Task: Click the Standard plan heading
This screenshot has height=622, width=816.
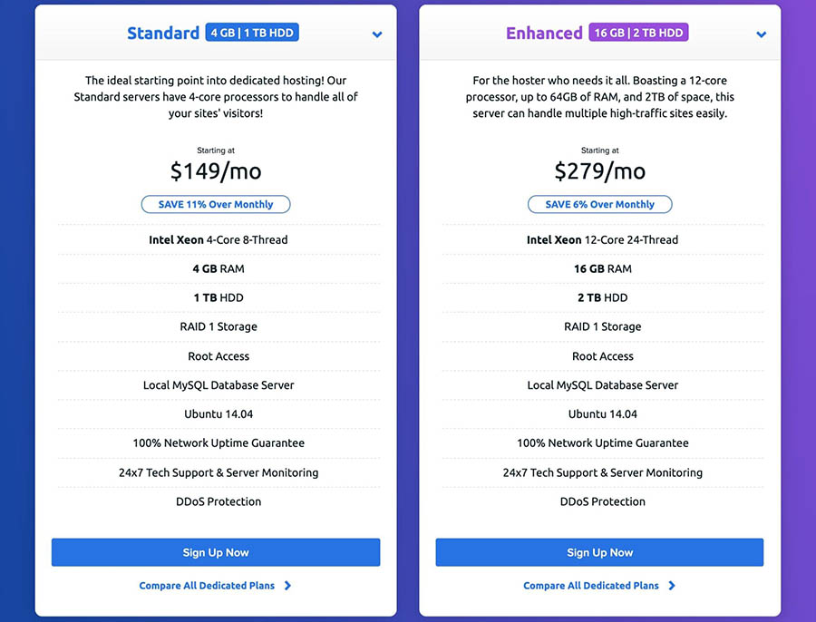Action: click(163, 33)
